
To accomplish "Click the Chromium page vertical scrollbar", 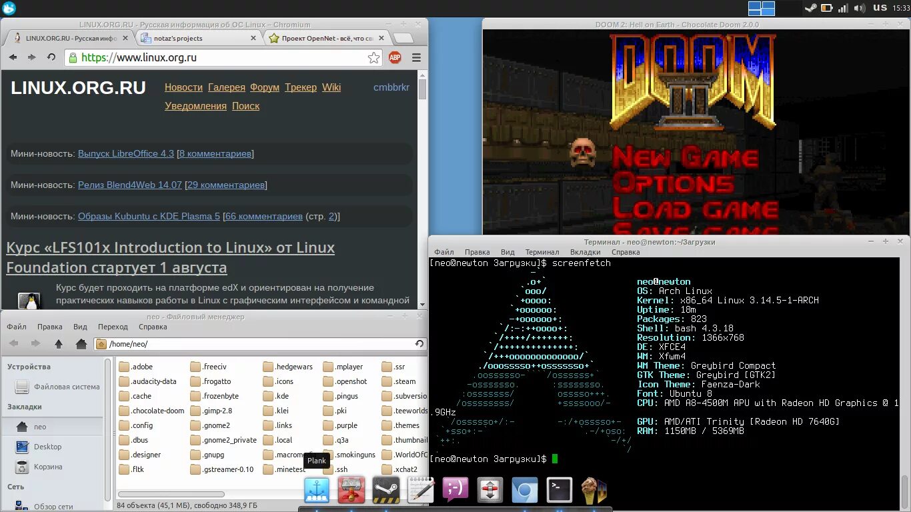I will point(423,91).
